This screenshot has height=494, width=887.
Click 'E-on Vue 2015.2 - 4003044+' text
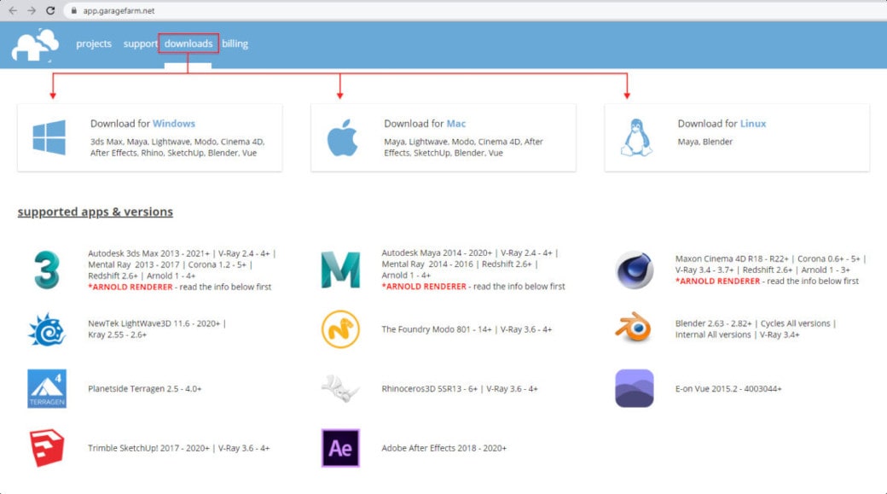coord(728,389)
